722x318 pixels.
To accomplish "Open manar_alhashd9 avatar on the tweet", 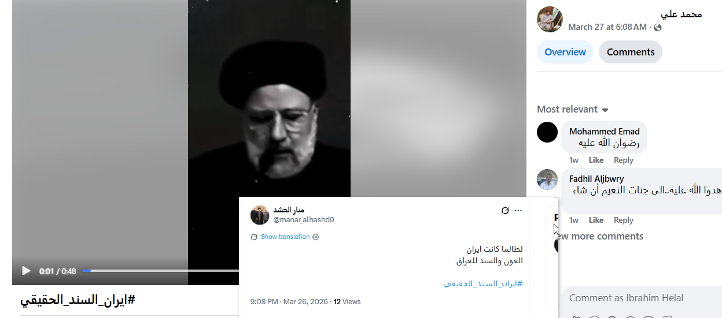I will click(260, 215).
